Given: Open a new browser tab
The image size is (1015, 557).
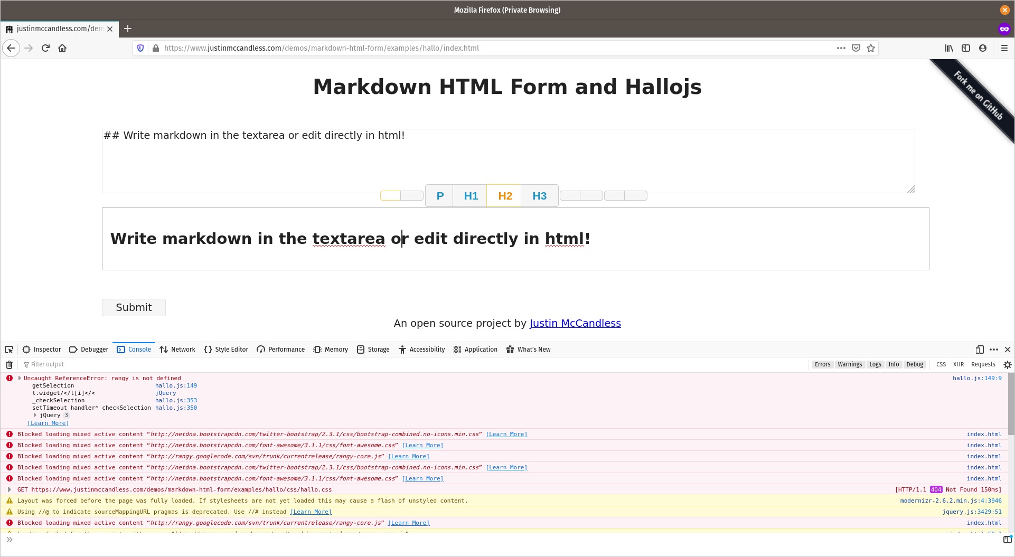Looking at the screenshot, I should coord(128,29).
